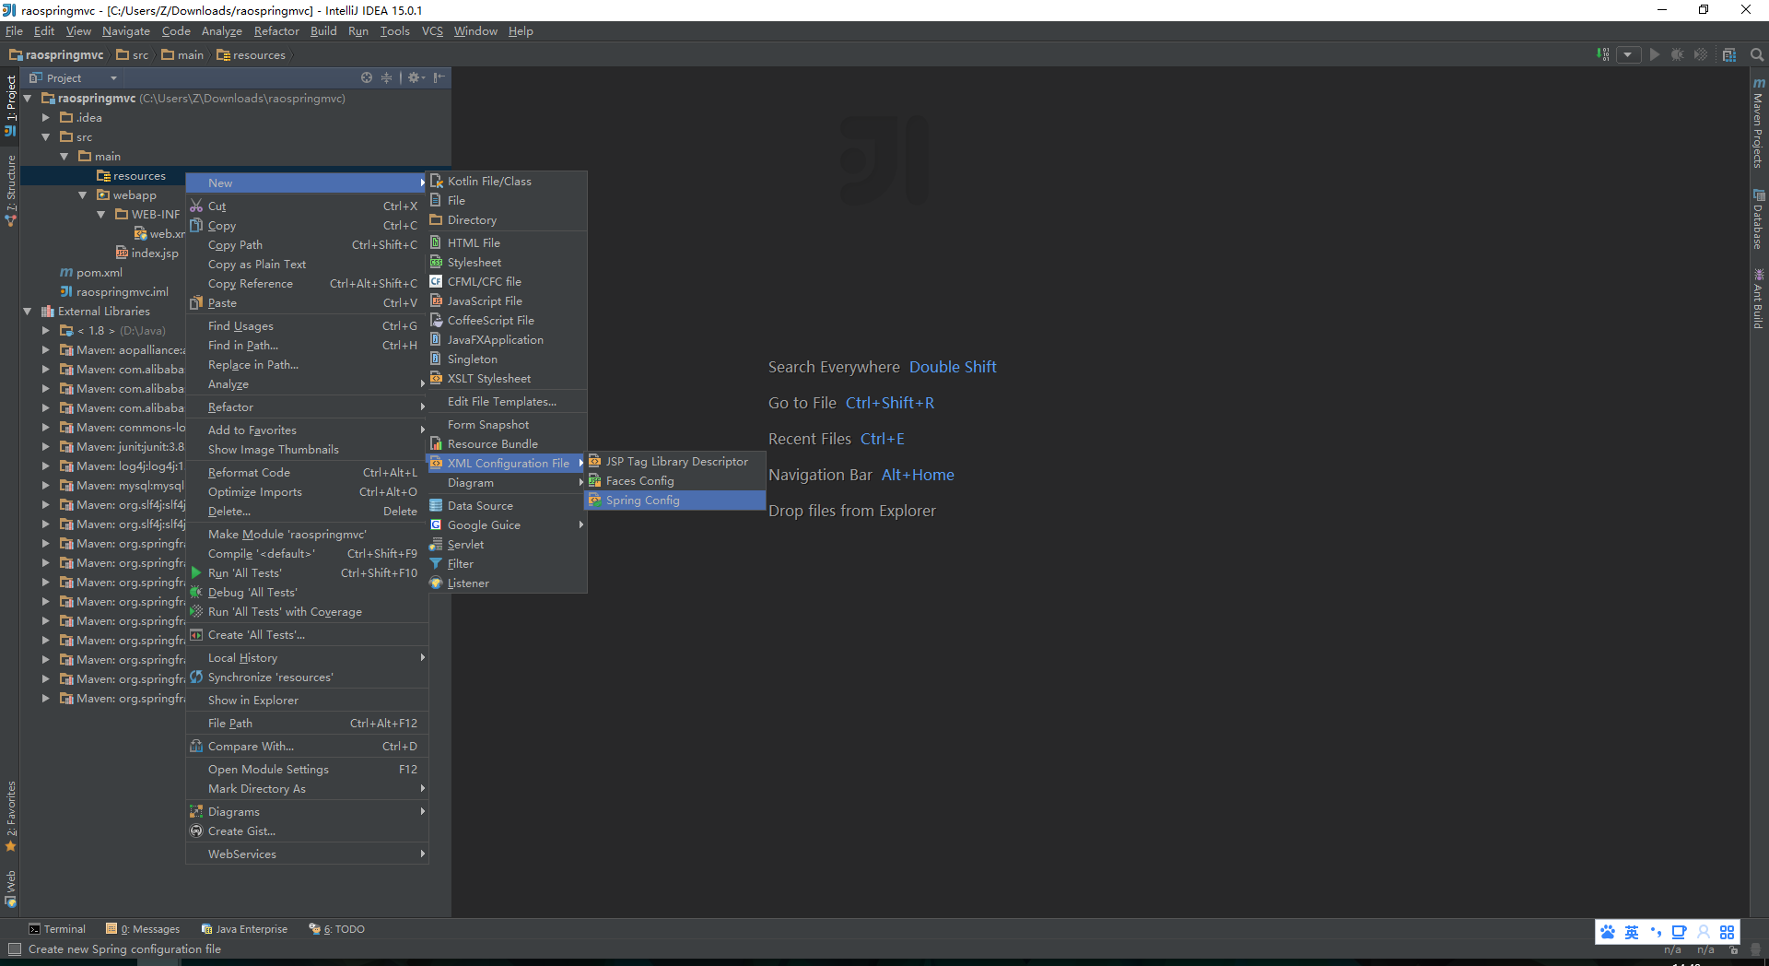Open Project panel settings gear

tap(416, 78)
